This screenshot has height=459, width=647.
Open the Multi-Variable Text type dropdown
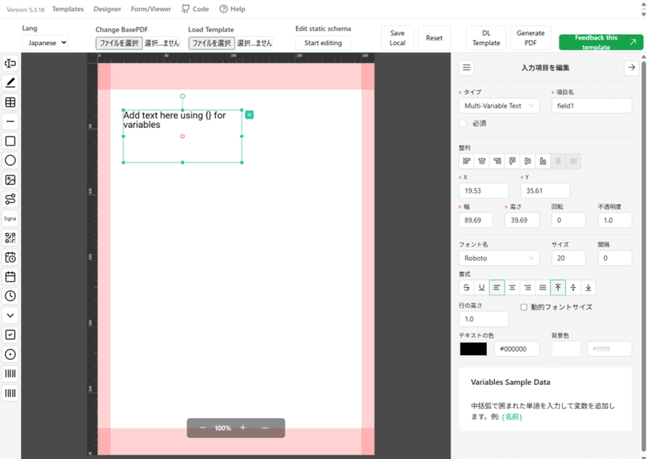(x=499, y=106)
